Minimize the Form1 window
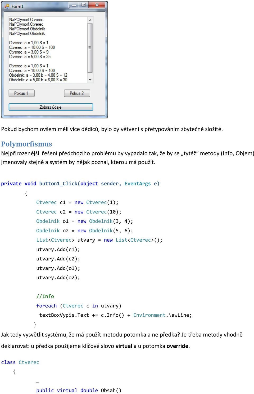The width and height of the screenshot is (254, 394). (x=74, y=5)
